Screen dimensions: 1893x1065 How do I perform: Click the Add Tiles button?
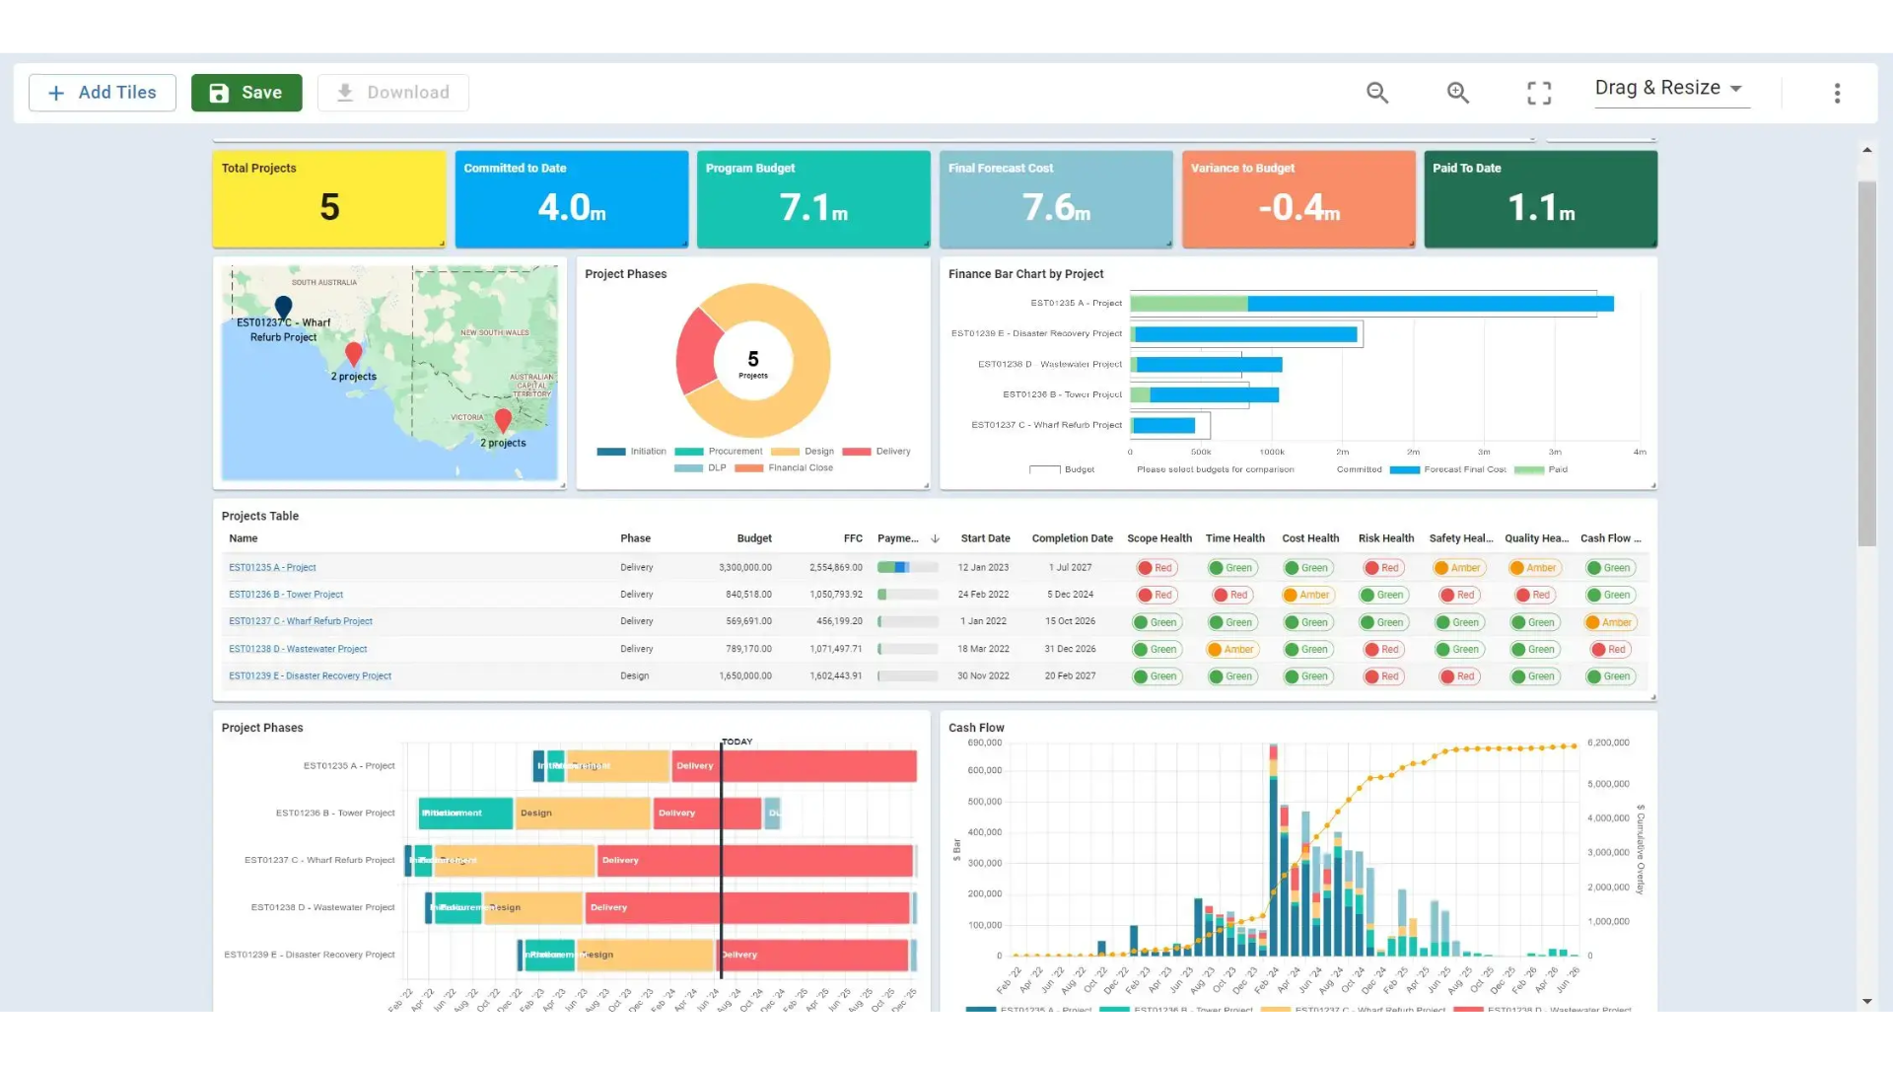click(103, 93)
